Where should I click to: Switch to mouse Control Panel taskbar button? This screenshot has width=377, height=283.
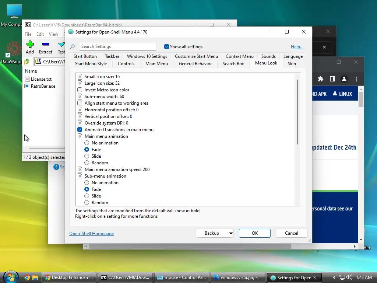click(182, 277)
